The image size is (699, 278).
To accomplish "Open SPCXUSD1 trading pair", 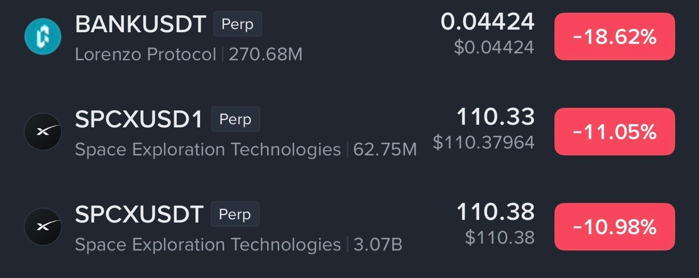I will point(139,119).
